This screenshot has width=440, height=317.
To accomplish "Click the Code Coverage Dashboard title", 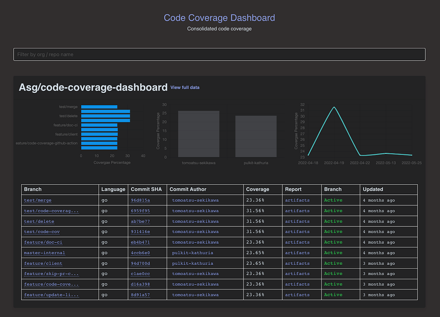I will coord(219,18).
